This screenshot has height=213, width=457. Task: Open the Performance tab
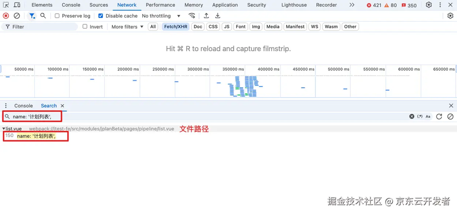(x=161, y=5)
